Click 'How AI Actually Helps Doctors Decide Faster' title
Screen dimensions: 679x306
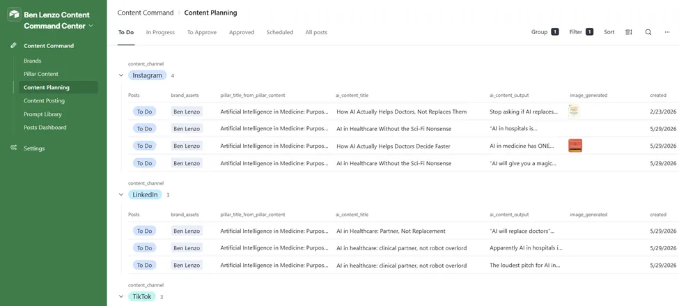[393, 146]
